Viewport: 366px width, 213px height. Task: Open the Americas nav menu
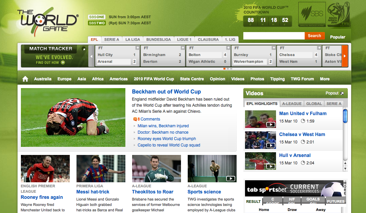(x=119, y=79)
